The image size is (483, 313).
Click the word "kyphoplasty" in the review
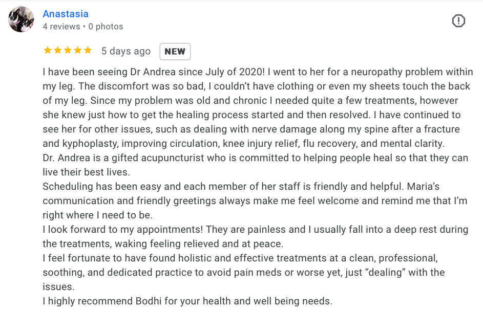90,144
